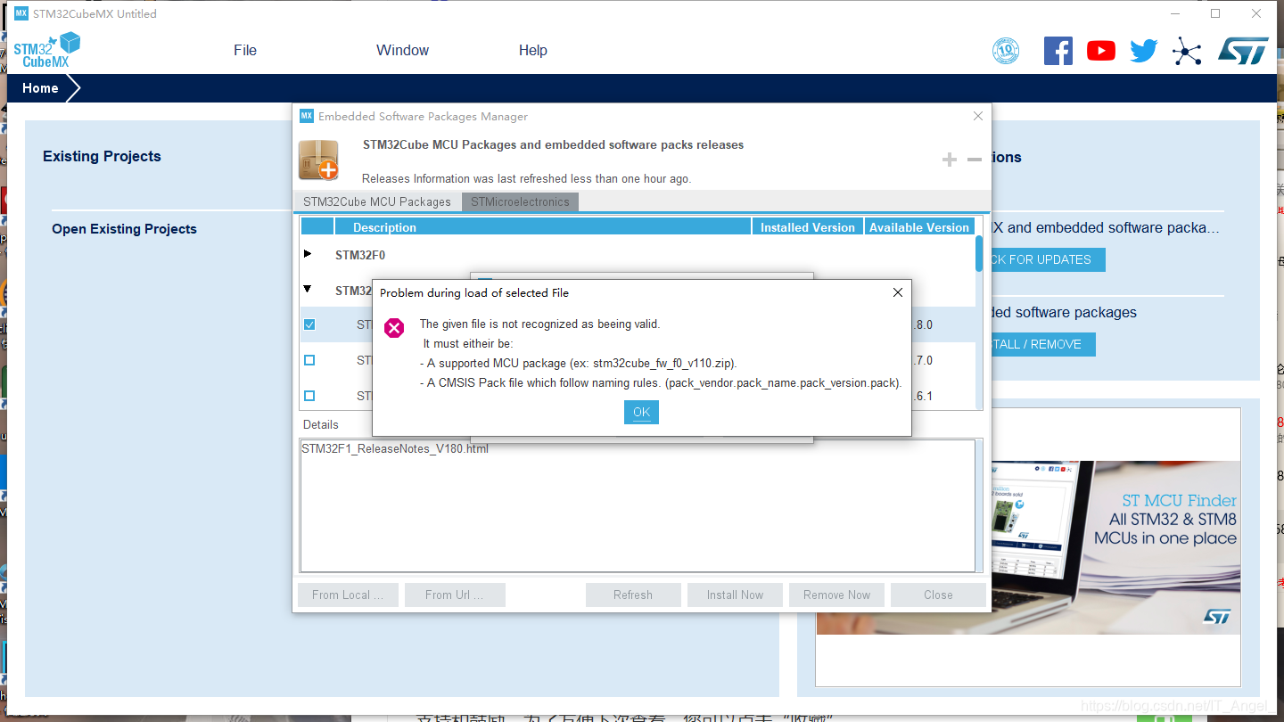
Task: Click the minus collapse-all icon
Action: pos(975,159)
